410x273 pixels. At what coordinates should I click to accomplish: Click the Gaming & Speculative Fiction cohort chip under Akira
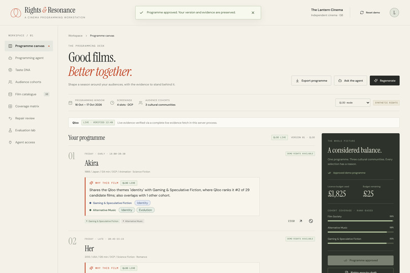[102, 221]
